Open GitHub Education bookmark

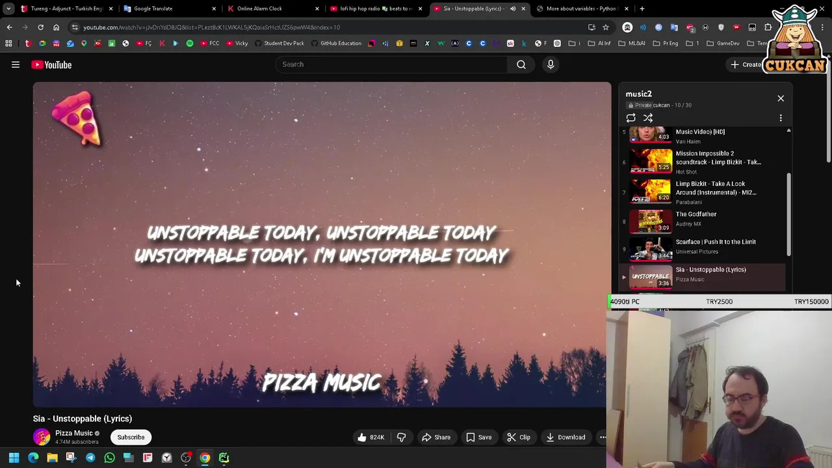tap(336, 44)
